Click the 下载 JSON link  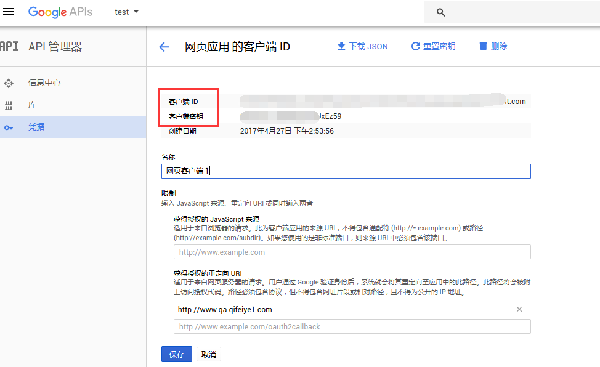point(368,46)
